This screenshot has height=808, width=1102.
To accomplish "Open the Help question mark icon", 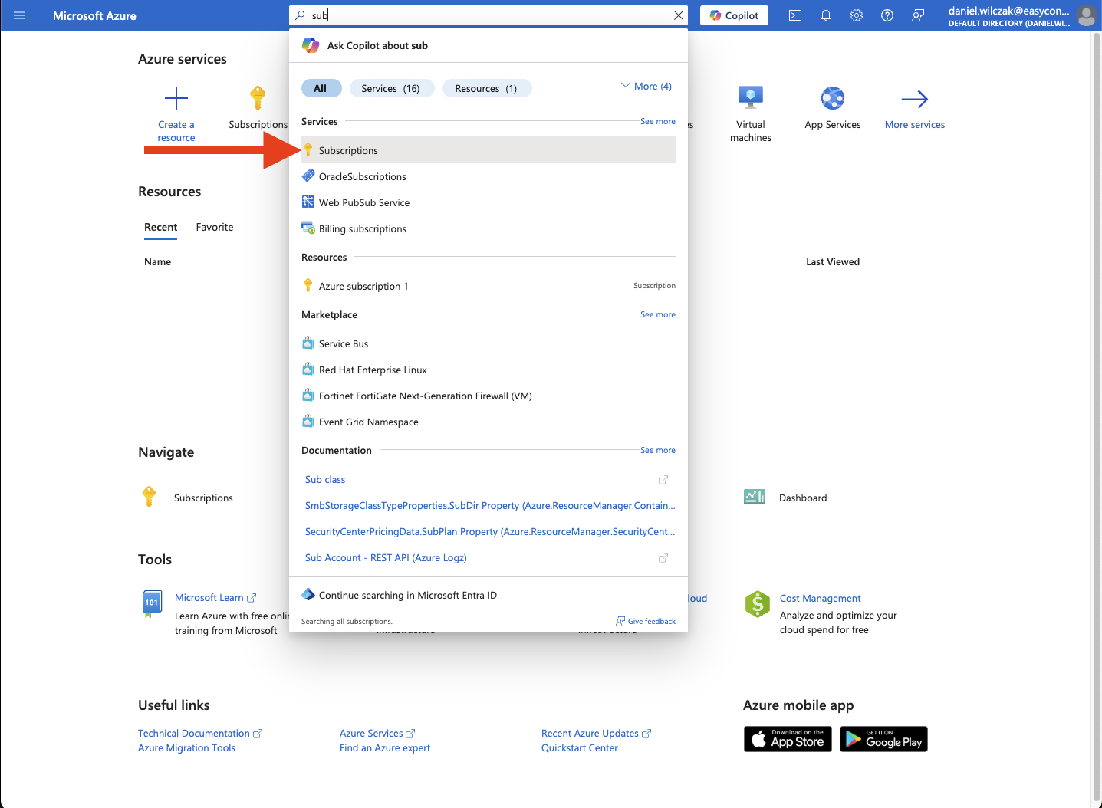I will click(887, 15).
